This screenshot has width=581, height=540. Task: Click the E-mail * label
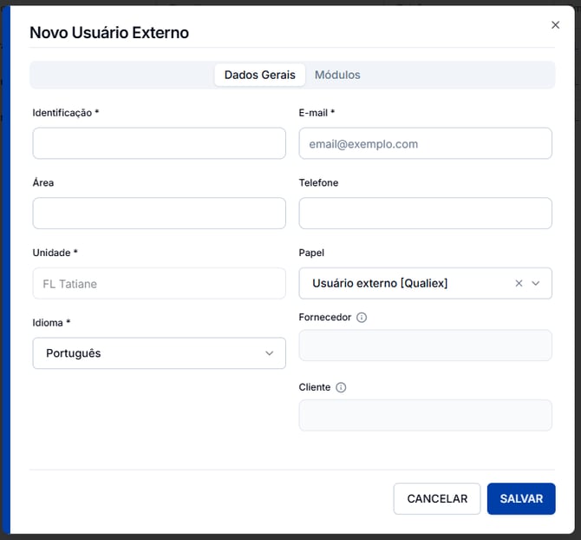click(x=317, y=113)
